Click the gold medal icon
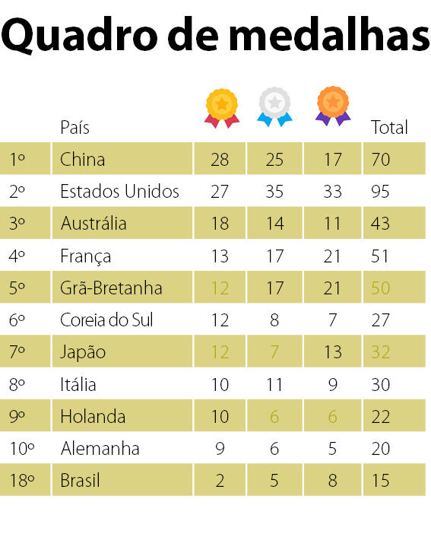The image size is (431, 534). tap(222, 108)
